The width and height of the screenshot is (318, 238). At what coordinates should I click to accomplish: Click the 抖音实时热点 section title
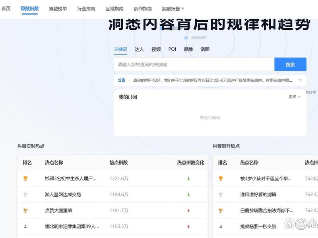31,146
